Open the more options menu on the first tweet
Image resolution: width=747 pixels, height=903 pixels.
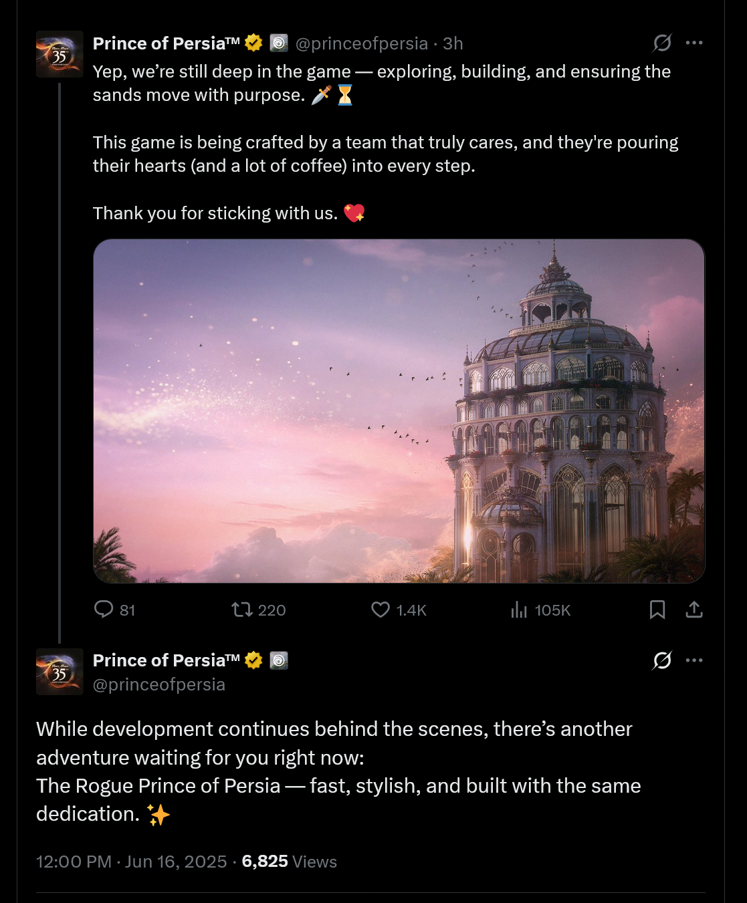[x=696, y=43]
